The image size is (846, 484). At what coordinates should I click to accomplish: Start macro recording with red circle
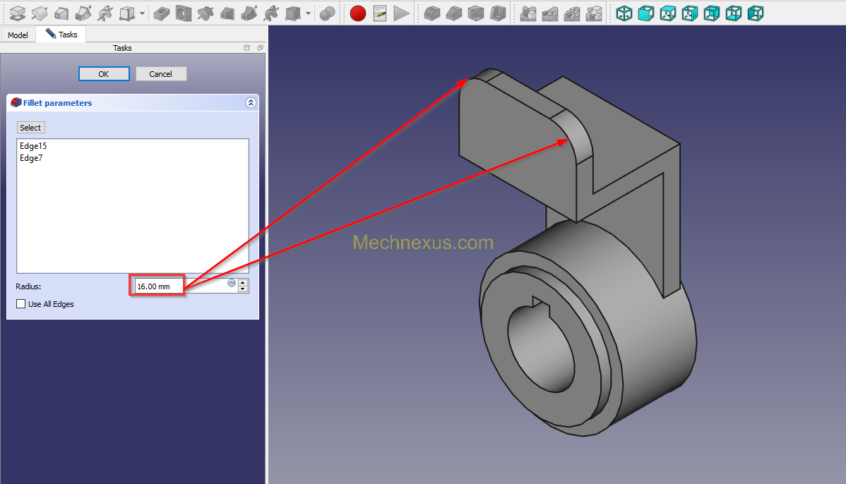[x=358, y=13]
